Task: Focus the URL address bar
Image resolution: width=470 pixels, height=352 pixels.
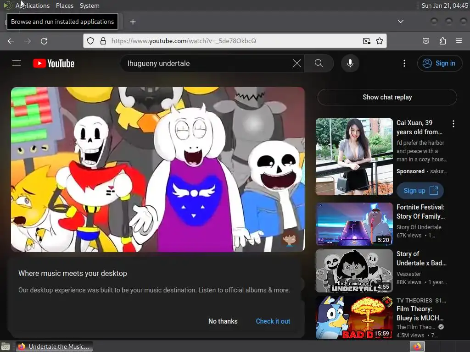Action: pyautogui.click(x=235, y=41)
